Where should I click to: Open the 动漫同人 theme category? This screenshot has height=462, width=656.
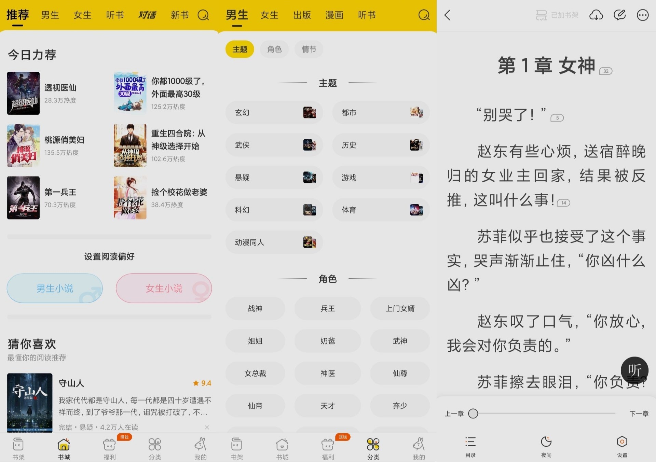tap(274, 242)
